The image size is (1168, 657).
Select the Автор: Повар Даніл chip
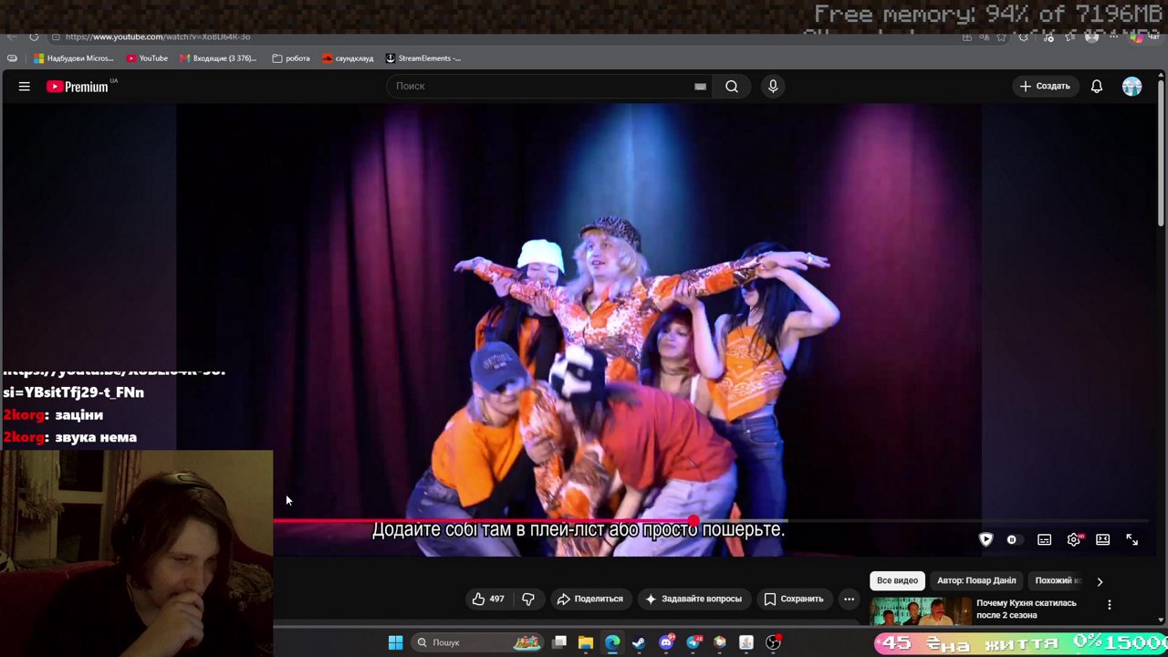[976, 580]
